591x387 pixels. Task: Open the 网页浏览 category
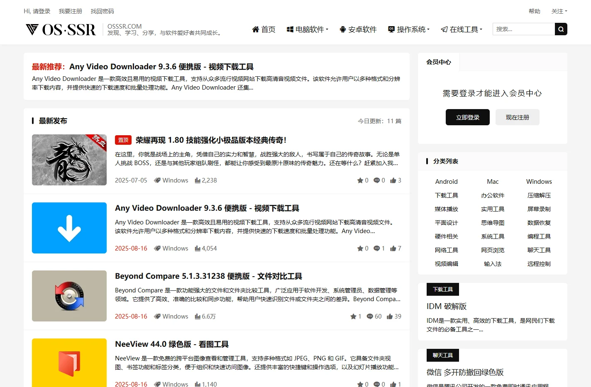(493, 250)
